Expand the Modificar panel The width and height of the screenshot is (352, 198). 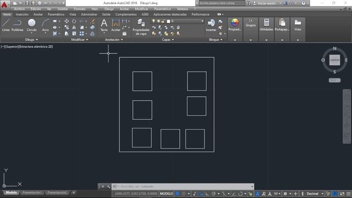point(79,40)
